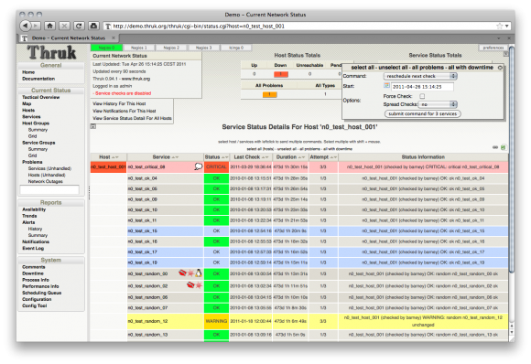This screenshot has height=364, width=531.
Task: Click the Excel export icon above table
Action: [504, 147]
